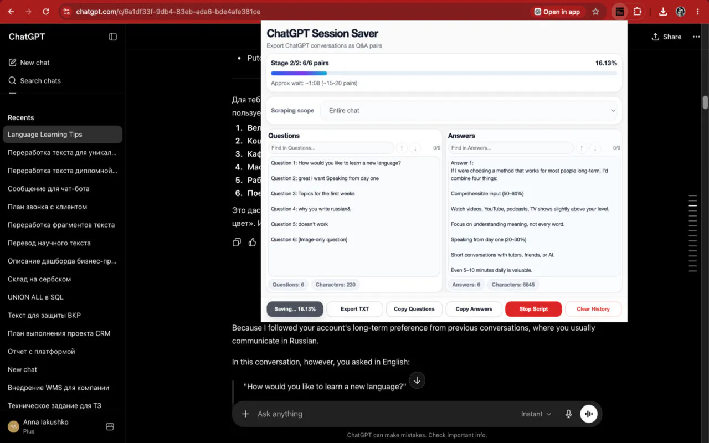Viewport: 709px width, 443px height.
Task: Go to next match in Questions search
Action: coord(415,148)
